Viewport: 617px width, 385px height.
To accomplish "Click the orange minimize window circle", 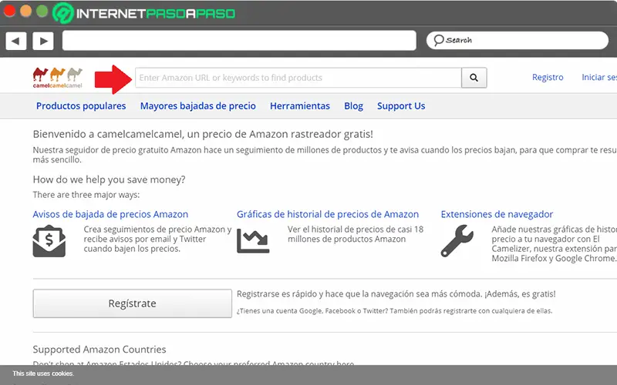I will pos(26,11).
